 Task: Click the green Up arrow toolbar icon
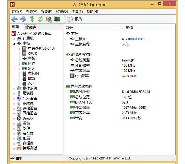[x=32, y=19]
